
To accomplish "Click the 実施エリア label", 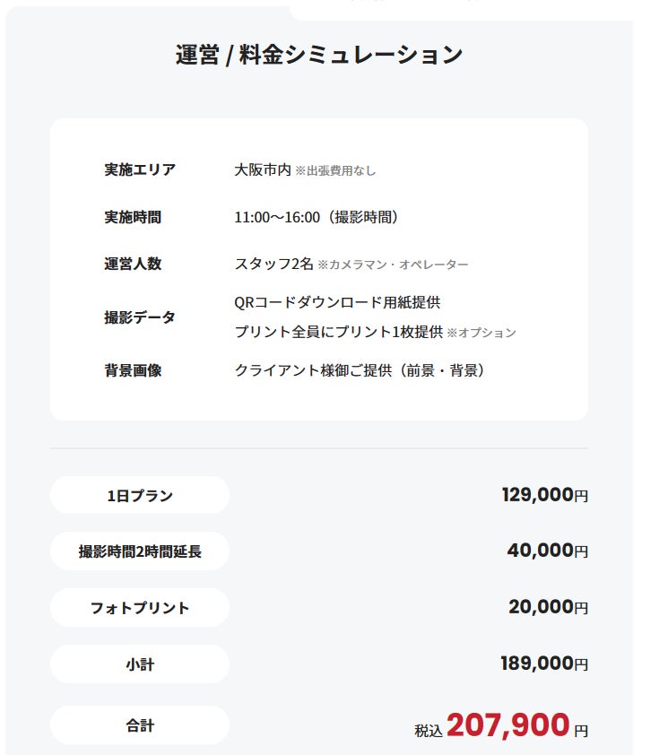I will tap(140, 169).
